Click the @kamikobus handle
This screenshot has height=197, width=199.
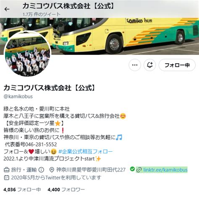pos(18,96)
